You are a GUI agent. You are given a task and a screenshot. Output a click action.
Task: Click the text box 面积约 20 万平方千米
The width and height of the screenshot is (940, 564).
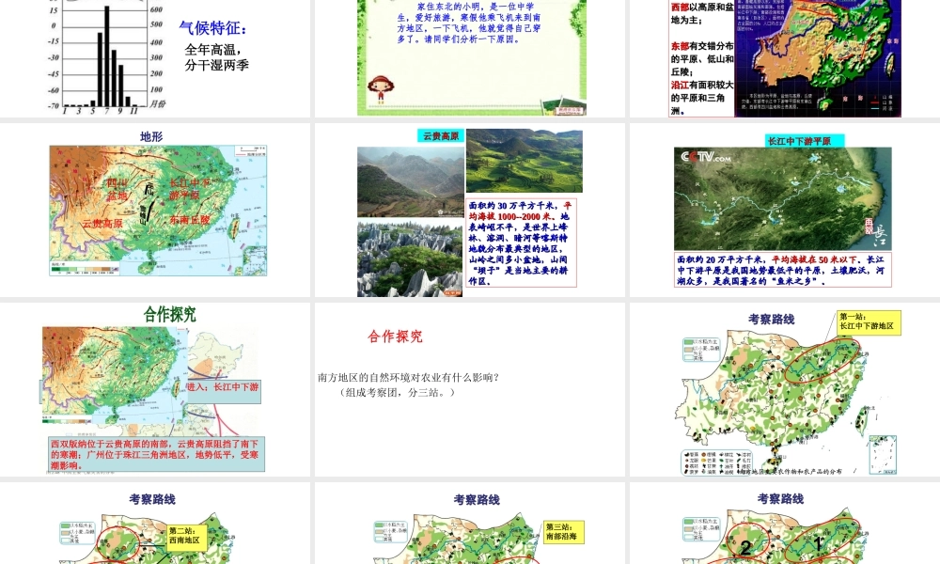tap(782, 270)
